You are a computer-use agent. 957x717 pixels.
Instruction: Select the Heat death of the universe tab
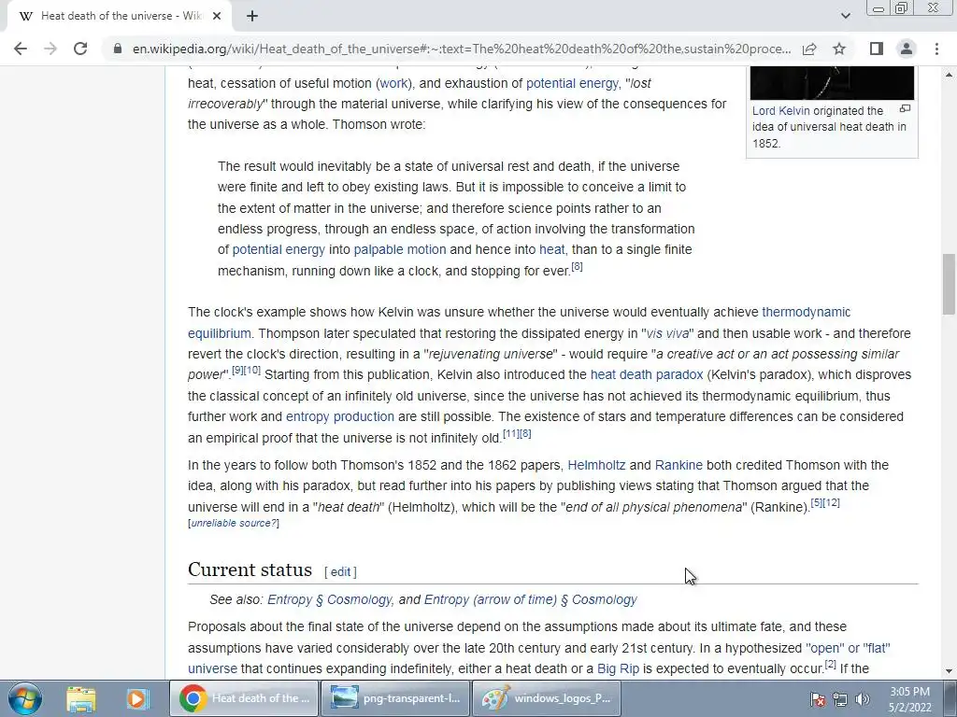[116, 17]
